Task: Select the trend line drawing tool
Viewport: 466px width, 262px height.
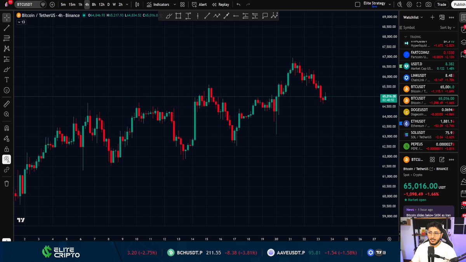Action: point(7,28)
